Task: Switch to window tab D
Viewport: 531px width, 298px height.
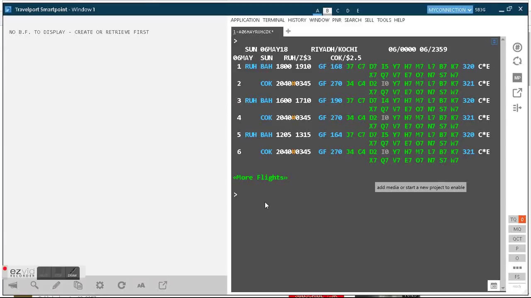Action: 348,11
